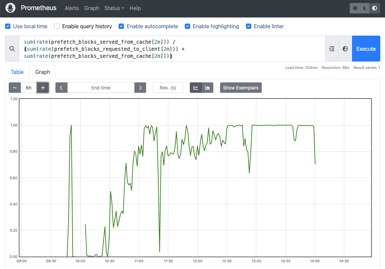Go to next end time arrow

[x=140, y=88]
